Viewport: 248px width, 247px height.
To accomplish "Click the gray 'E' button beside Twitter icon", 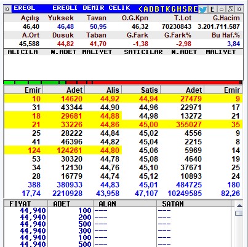I will [212, 9].
